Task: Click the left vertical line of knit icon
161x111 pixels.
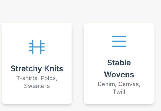Action: coord(33,47)
